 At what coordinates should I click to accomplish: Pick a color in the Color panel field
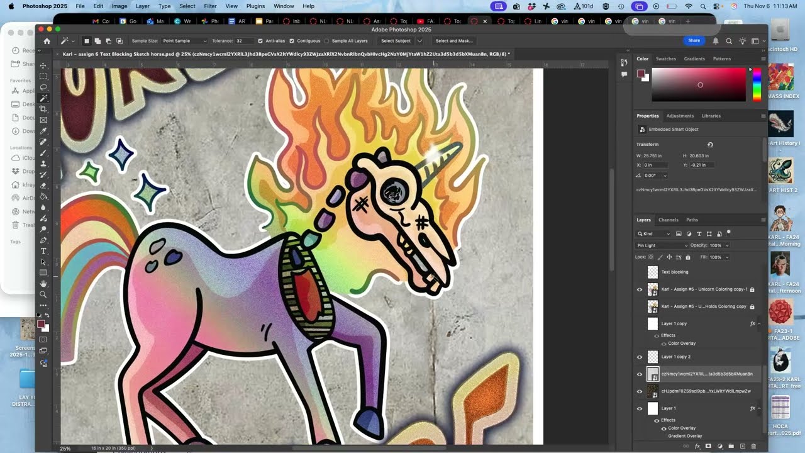pos(699,84)
